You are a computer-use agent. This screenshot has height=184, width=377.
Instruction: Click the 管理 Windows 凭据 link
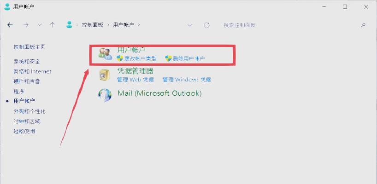pos(187,80)
